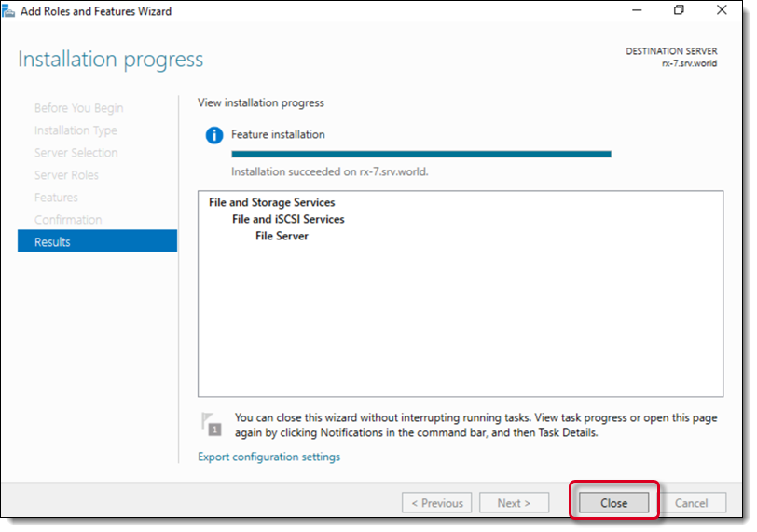757x532 pixels.
Task: Click the blue Feature installation info icon
Action: pyautogui.click(x=214, y=135)
